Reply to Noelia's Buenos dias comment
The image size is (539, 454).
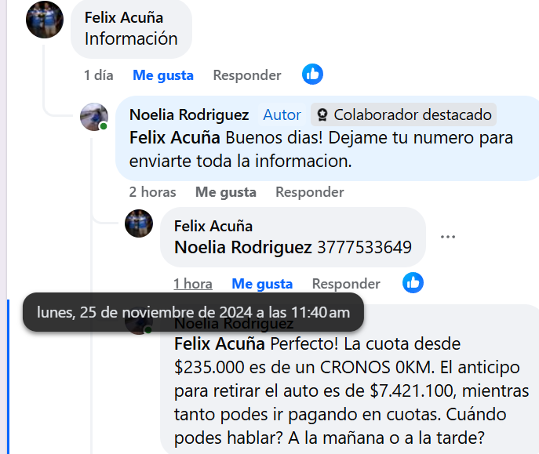tap(310, 192)
